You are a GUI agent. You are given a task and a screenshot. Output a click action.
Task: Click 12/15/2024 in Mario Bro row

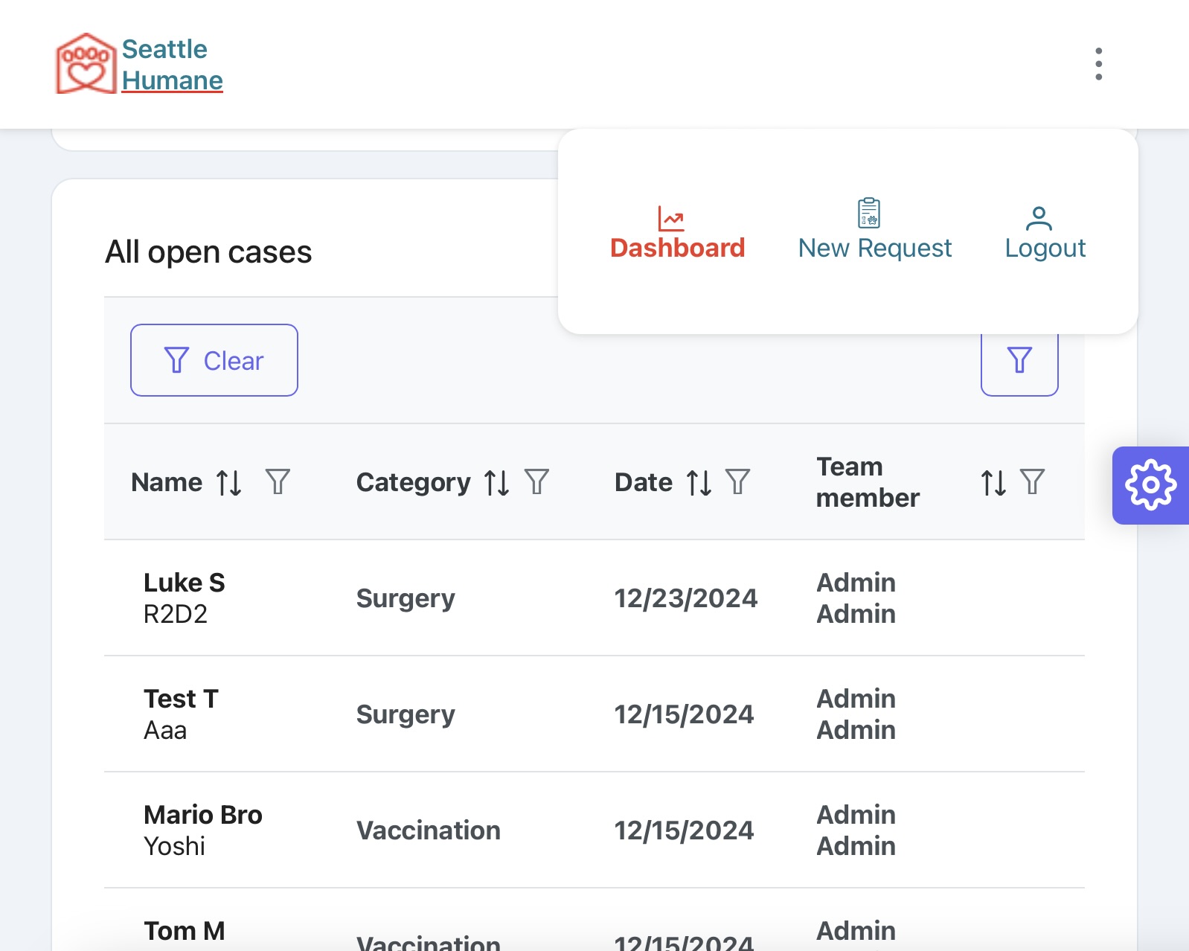coord(685,830)
